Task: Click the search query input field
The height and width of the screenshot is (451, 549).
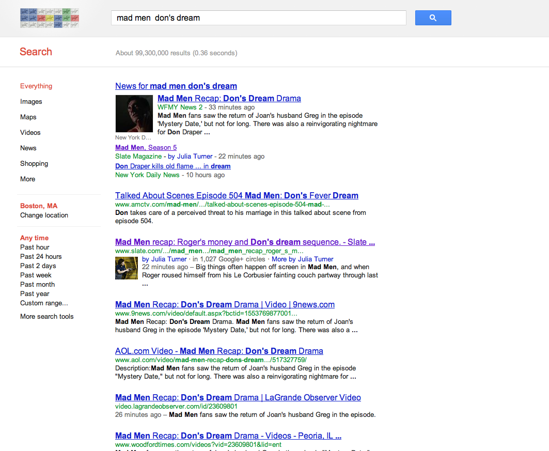Action: [258, 18]
